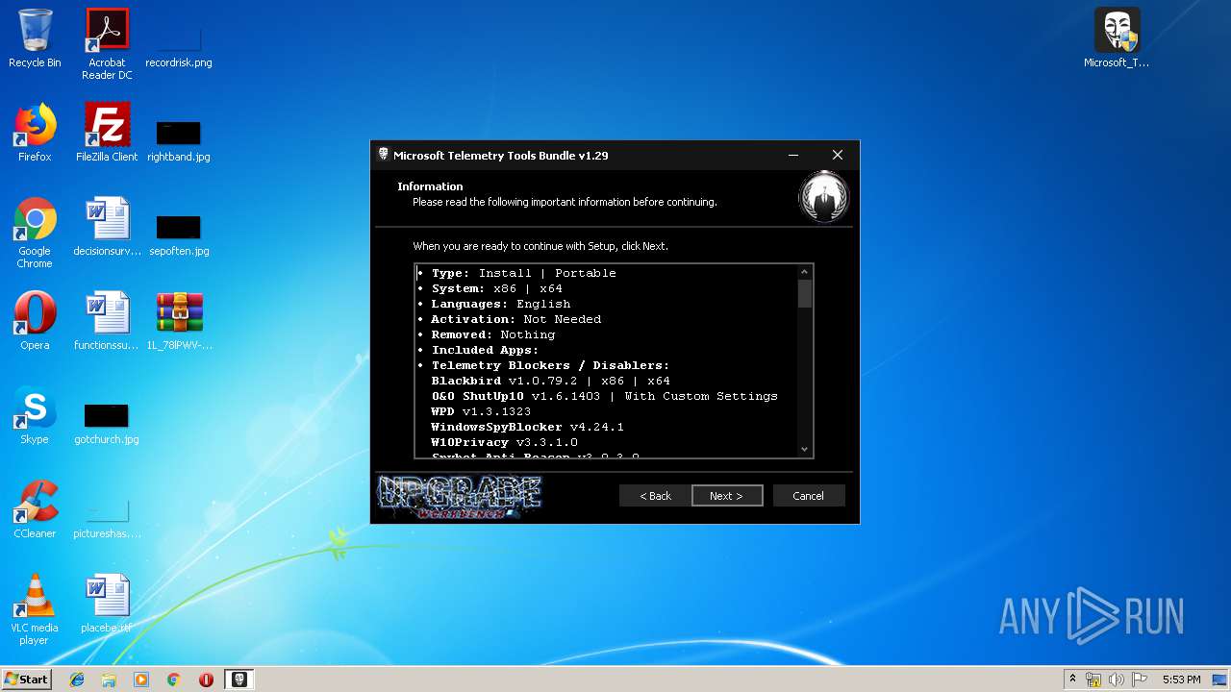Close the Telemetry Tools Bundle window
Screen dimensions: 1231x692
(838, 155)
